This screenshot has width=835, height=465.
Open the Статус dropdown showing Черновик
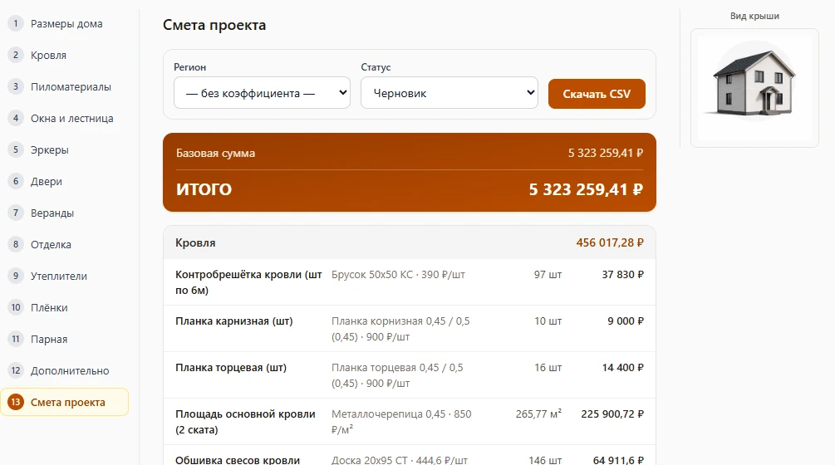tap(449, 93)
